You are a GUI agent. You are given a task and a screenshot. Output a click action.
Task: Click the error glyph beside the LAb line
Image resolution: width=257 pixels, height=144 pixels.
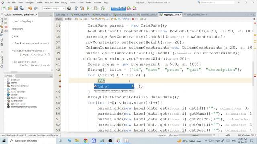click(60, 81)
